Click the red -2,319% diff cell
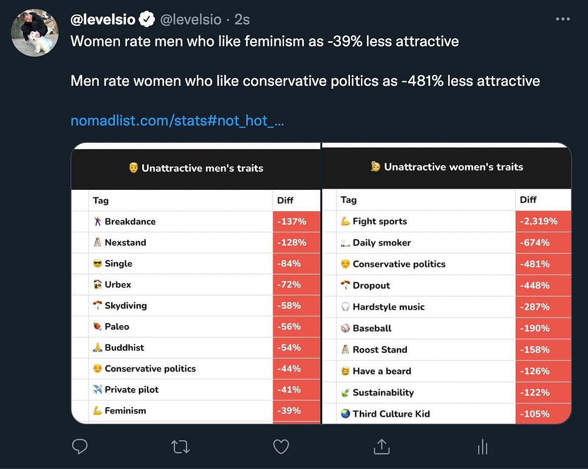 (x=539, y=222)
